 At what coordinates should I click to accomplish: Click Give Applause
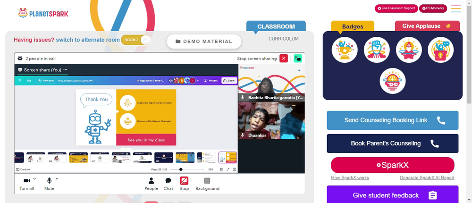427,26
